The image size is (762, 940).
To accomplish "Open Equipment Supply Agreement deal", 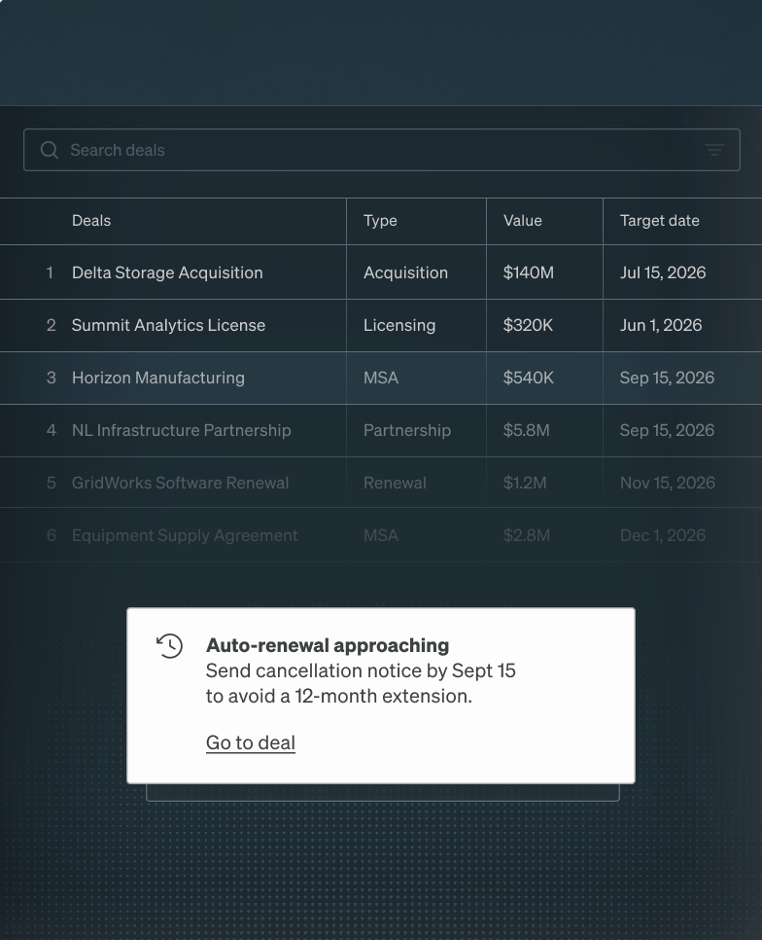I will [185, 535].
